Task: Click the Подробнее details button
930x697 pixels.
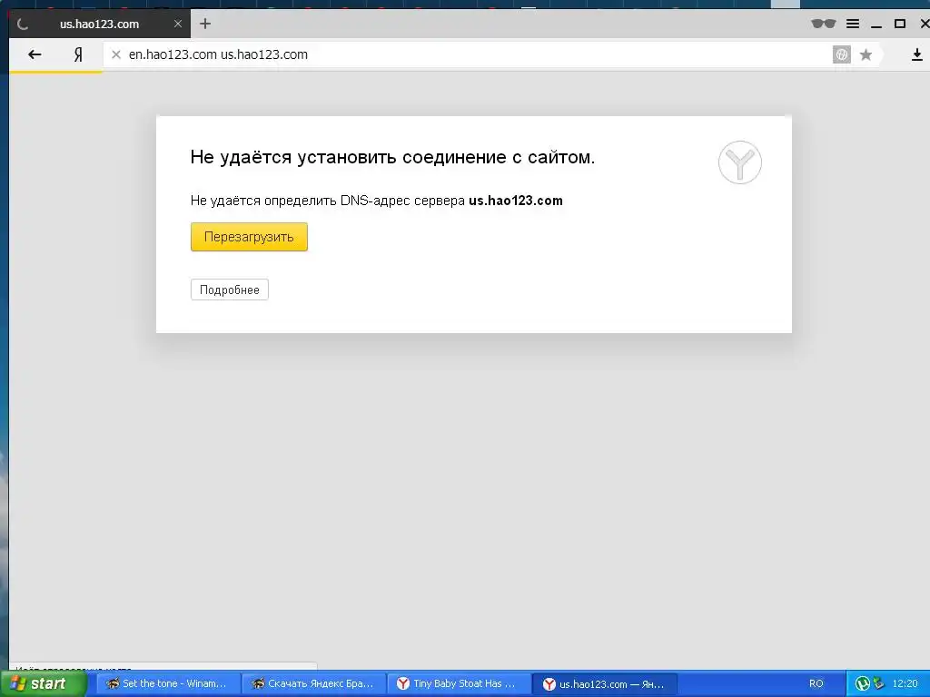Action: tap(230, 290)
